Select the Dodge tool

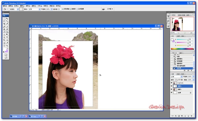pos(7,34)
